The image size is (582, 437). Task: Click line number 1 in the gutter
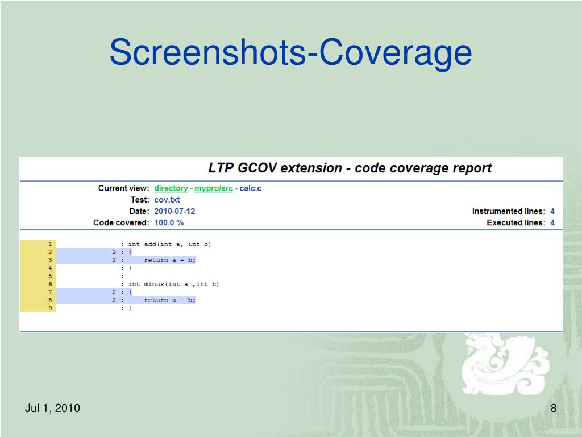pos(50,244)
